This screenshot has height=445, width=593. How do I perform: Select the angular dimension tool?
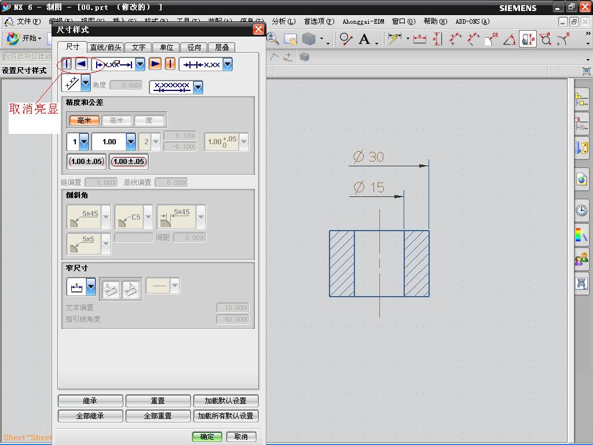tap(510, 39)
